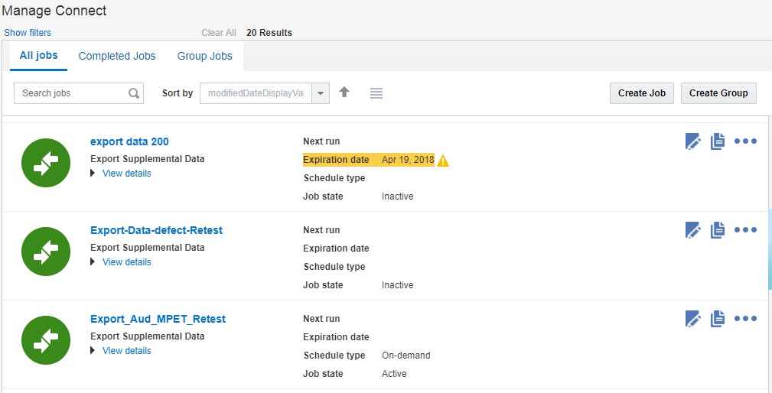Click edit pencil icon for export data 200
772x393 pixels.
(692, 141)
